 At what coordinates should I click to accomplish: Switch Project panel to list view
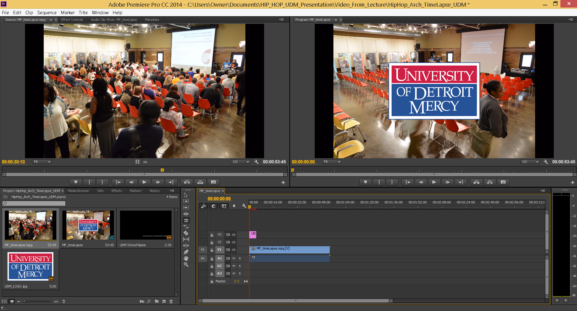tap(4, 301)
